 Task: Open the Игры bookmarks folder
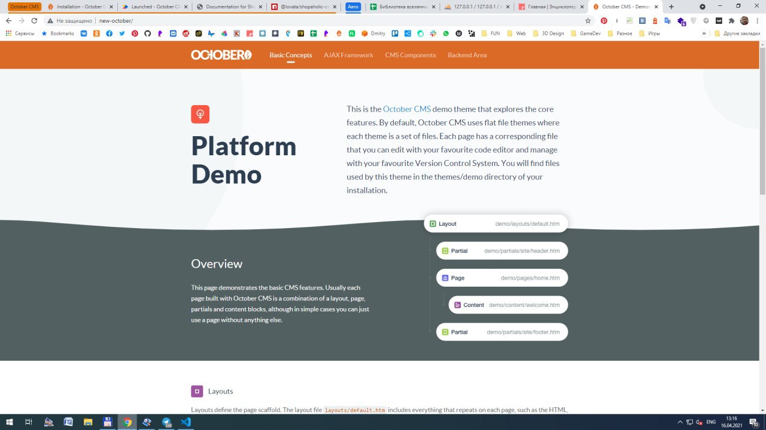649,33
